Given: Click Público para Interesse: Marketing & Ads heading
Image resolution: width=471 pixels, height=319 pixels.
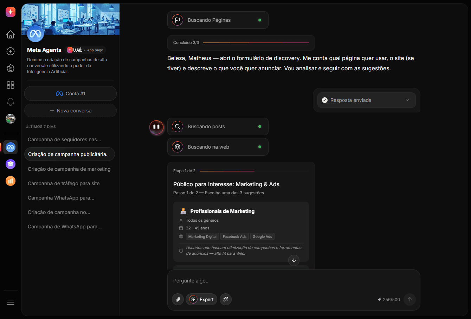Looking at the screenshot, I should (x=226, y=184).
